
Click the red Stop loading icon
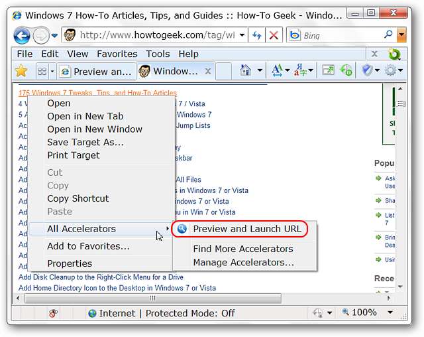(274, 35)
